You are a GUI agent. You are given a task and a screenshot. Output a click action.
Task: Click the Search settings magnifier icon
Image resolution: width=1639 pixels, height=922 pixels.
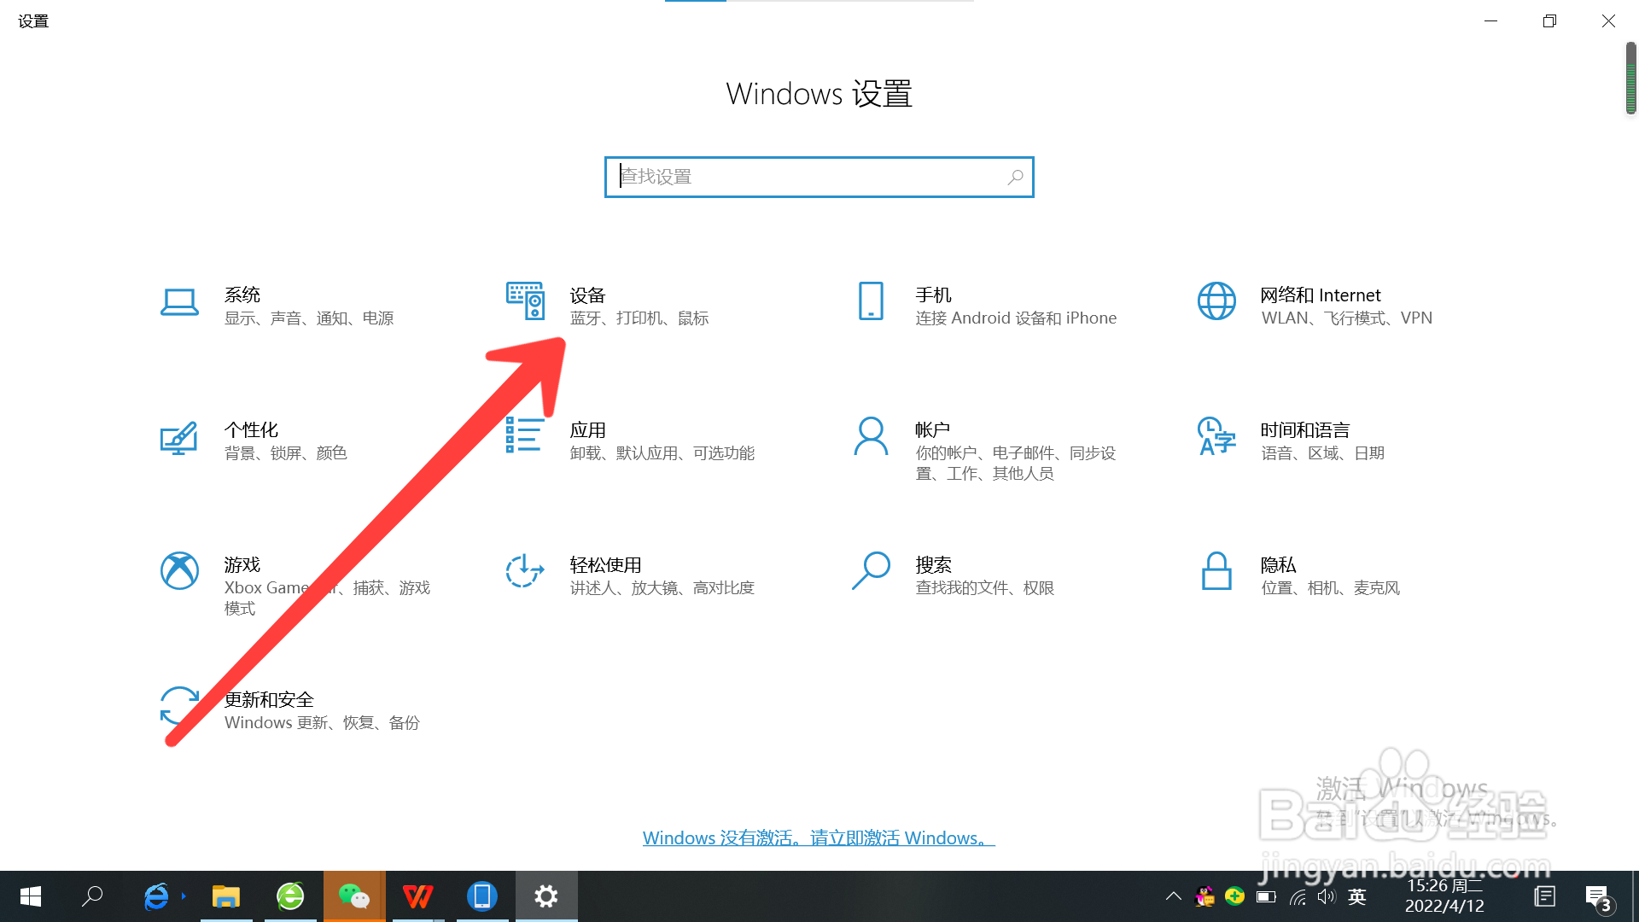tap(871, 571)
